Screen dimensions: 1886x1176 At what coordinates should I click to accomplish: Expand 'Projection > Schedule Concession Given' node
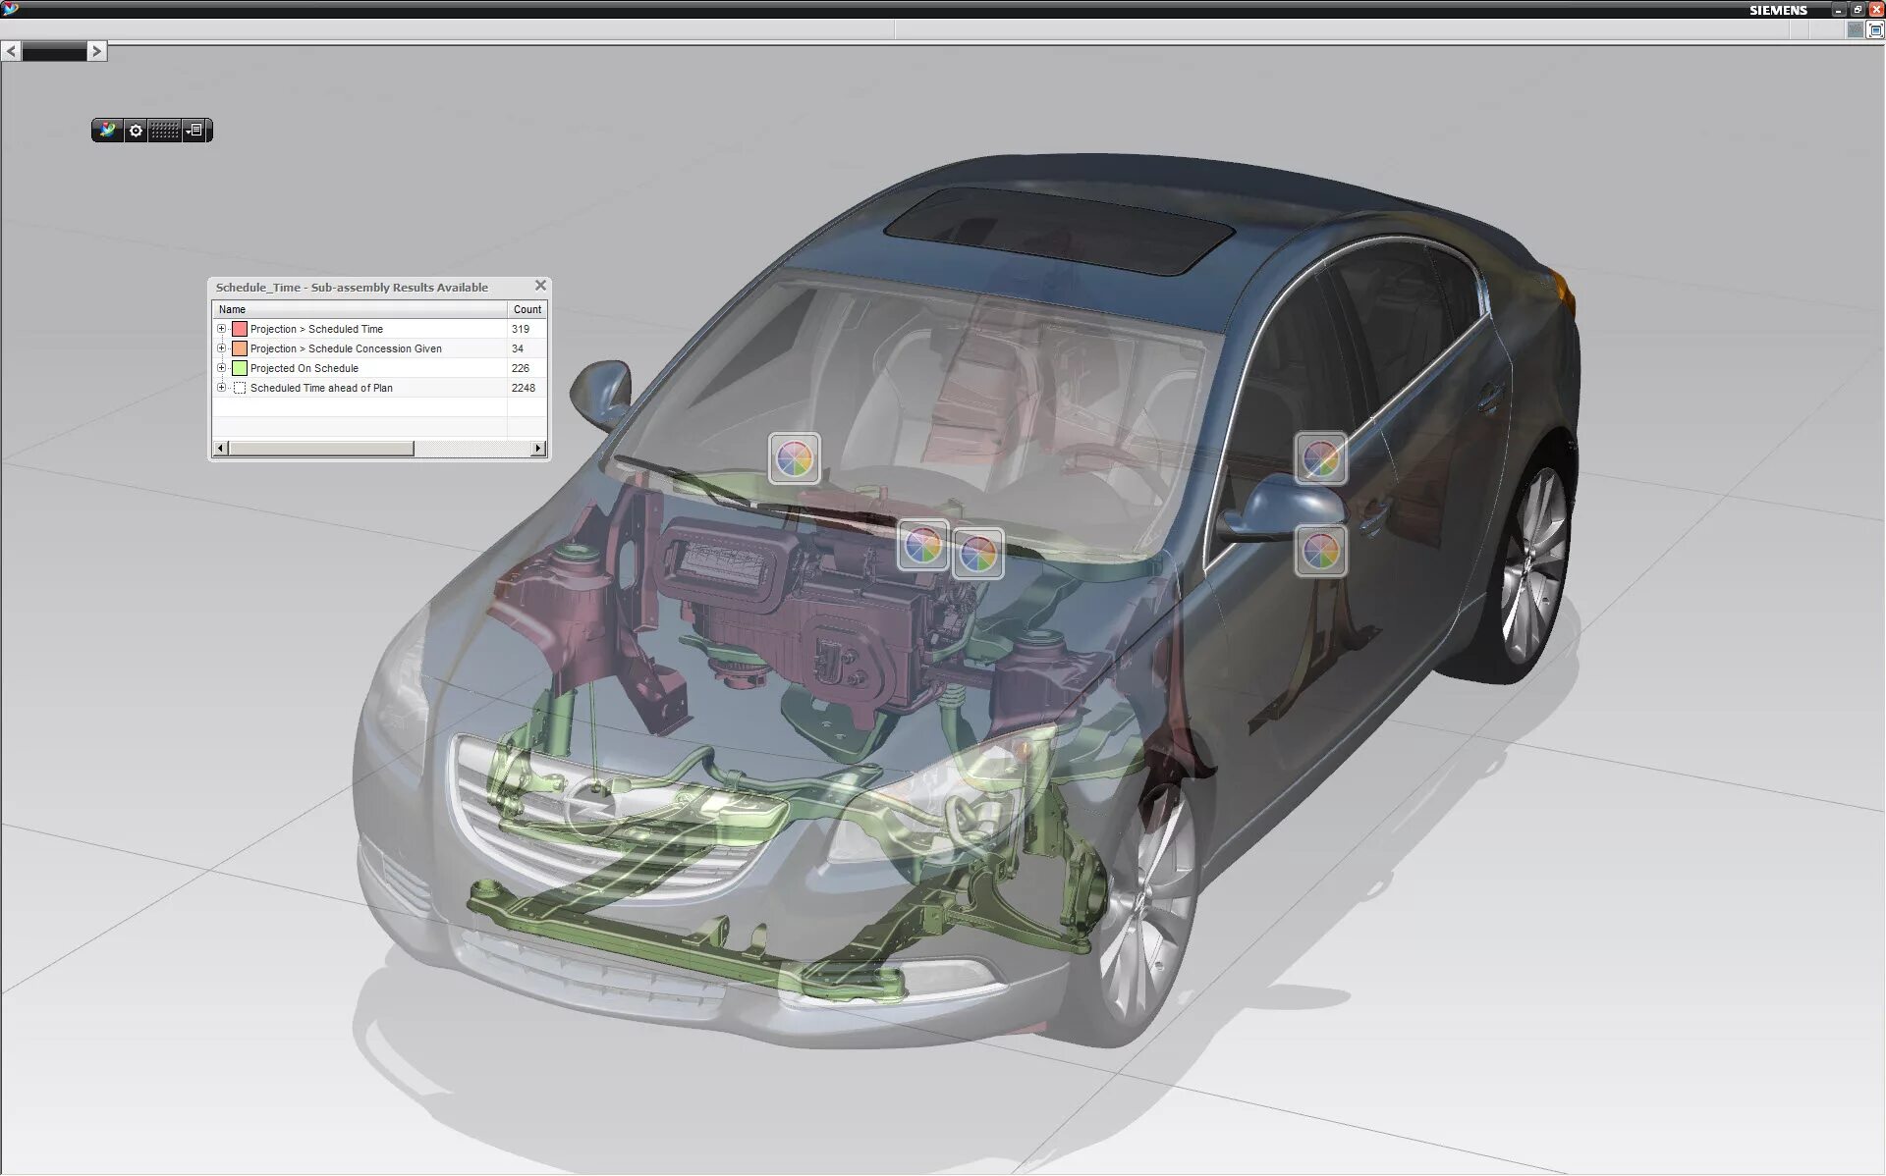pos(222,348)
